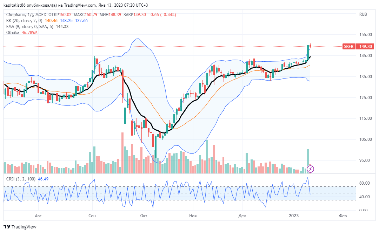379x233 pixels.
Task: Click the CRSI value 46.49
Action: 43,179
